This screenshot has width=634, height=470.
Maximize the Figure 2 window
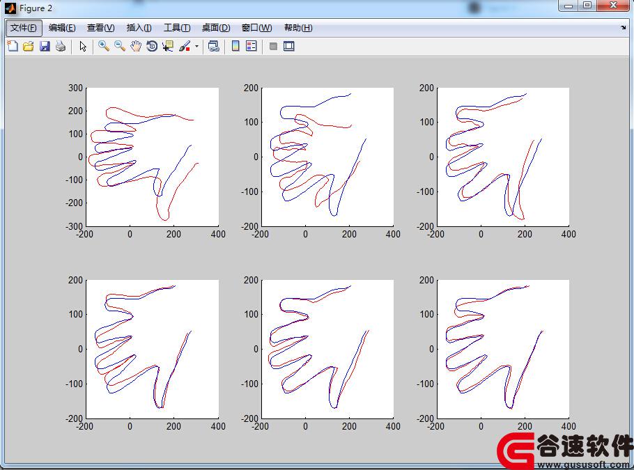[x=587, y=6]
